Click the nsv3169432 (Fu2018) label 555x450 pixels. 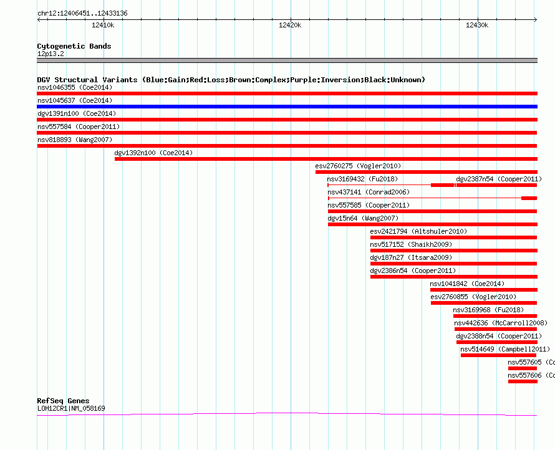(x=362, y=179)
